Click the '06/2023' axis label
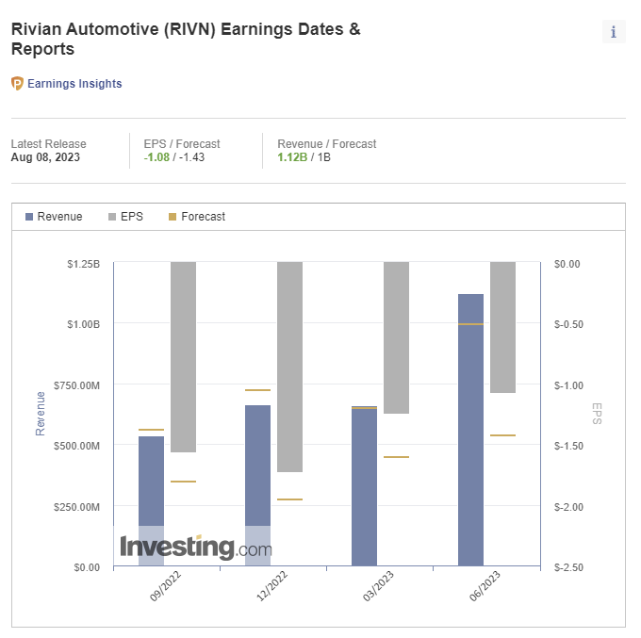The height and width of the screenshot is (638, 641). point(485,586)
